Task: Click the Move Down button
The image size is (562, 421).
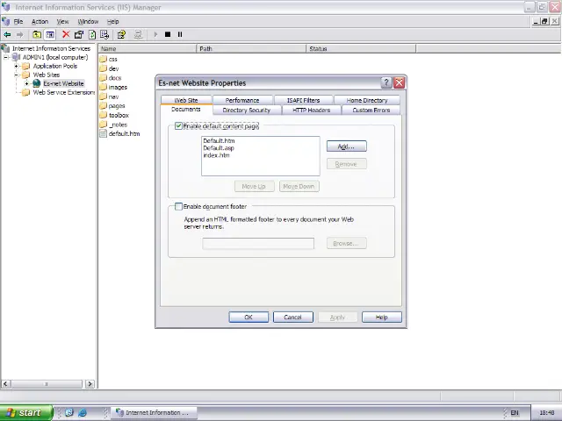Action: [x=299, y=186]
